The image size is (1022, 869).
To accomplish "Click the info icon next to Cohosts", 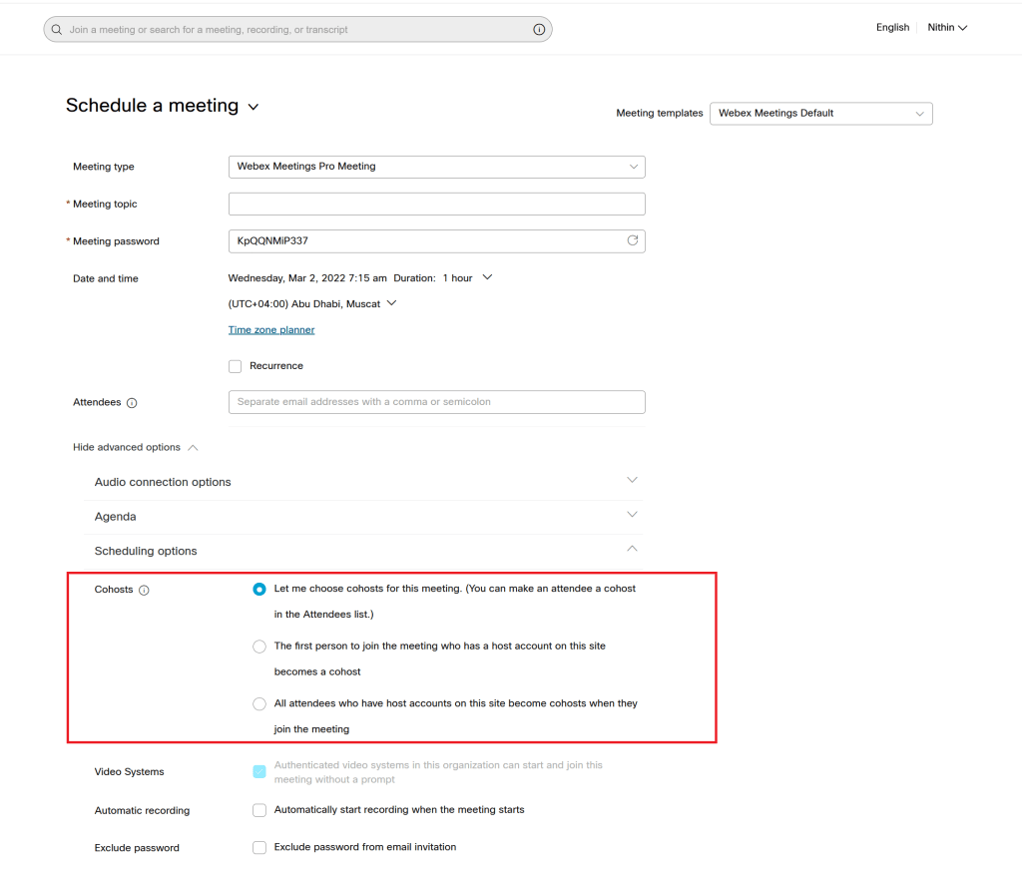I will [x=144, y=590].
